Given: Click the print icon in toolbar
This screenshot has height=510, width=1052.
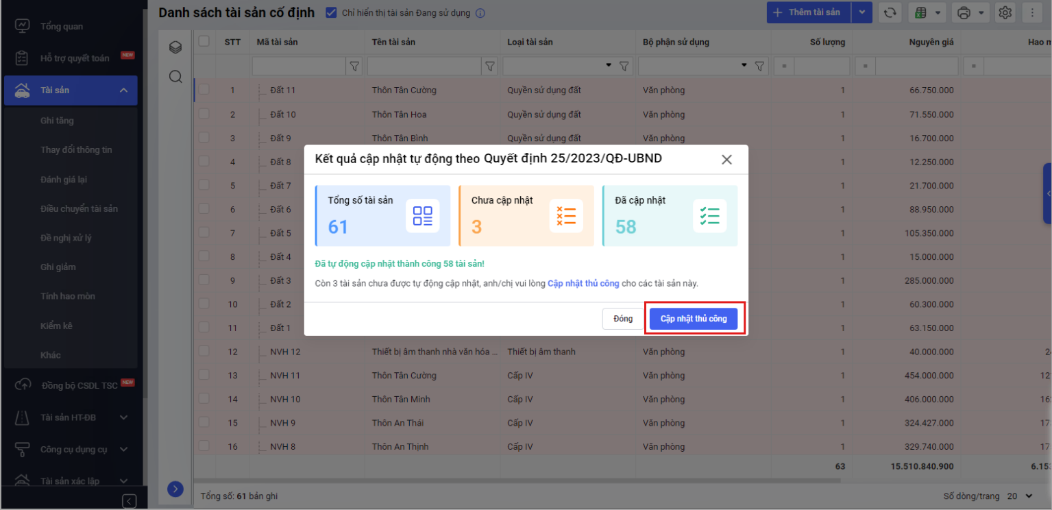Looking at the screenshot, I should click(964, 12).
